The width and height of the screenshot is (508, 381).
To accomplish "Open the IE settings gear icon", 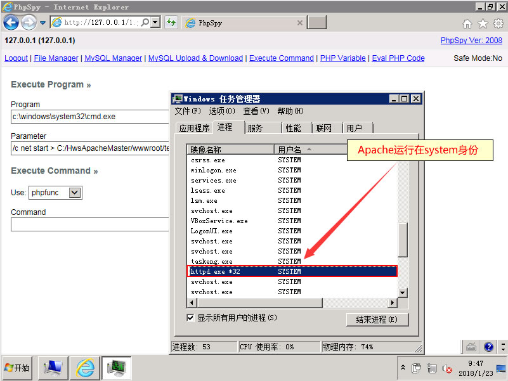I will 498,23.
